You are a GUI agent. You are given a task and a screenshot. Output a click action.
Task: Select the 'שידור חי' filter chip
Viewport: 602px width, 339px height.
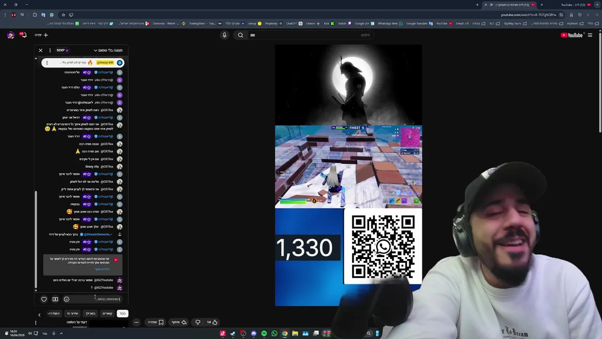click(x=72, y=313)
